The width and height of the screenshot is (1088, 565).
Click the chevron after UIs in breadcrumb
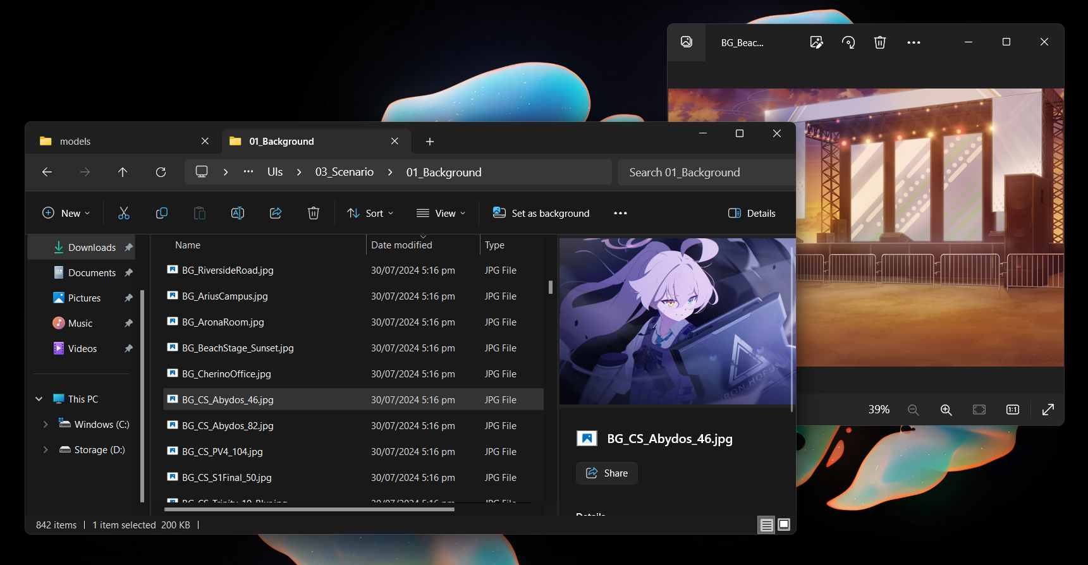[x=299, y=172]
